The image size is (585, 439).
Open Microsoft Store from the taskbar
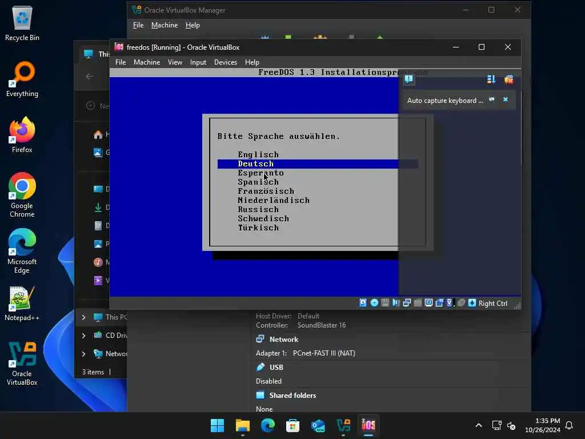pyautogui.click(x=292, y=425)
